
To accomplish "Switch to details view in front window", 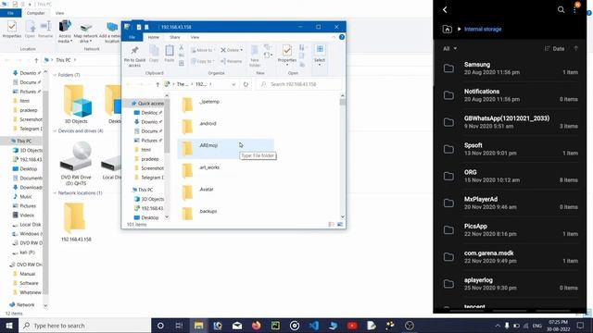I will (x=332, y=224).
